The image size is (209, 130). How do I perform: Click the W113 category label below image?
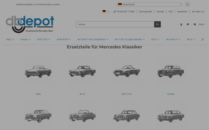point(82,94)
